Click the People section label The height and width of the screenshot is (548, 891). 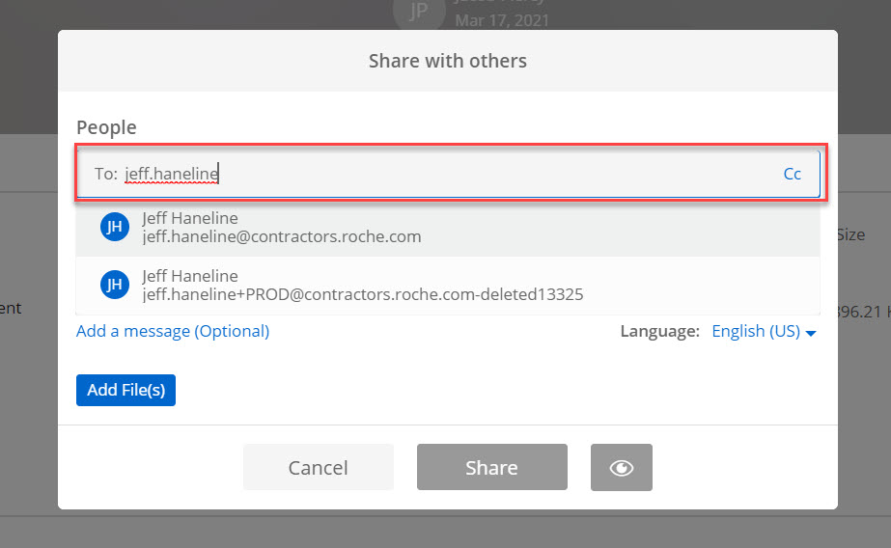click(x=106, y=127)
